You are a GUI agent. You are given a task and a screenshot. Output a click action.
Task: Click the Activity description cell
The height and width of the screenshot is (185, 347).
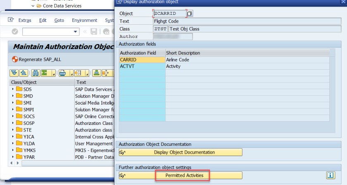tap(247, 66)
